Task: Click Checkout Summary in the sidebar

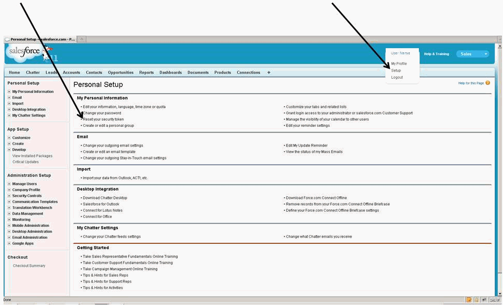Action: [29, 266]
